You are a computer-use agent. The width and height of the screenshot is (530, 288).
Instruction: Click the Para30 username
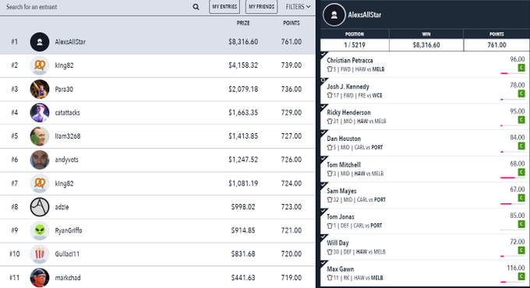pos(64,90)
